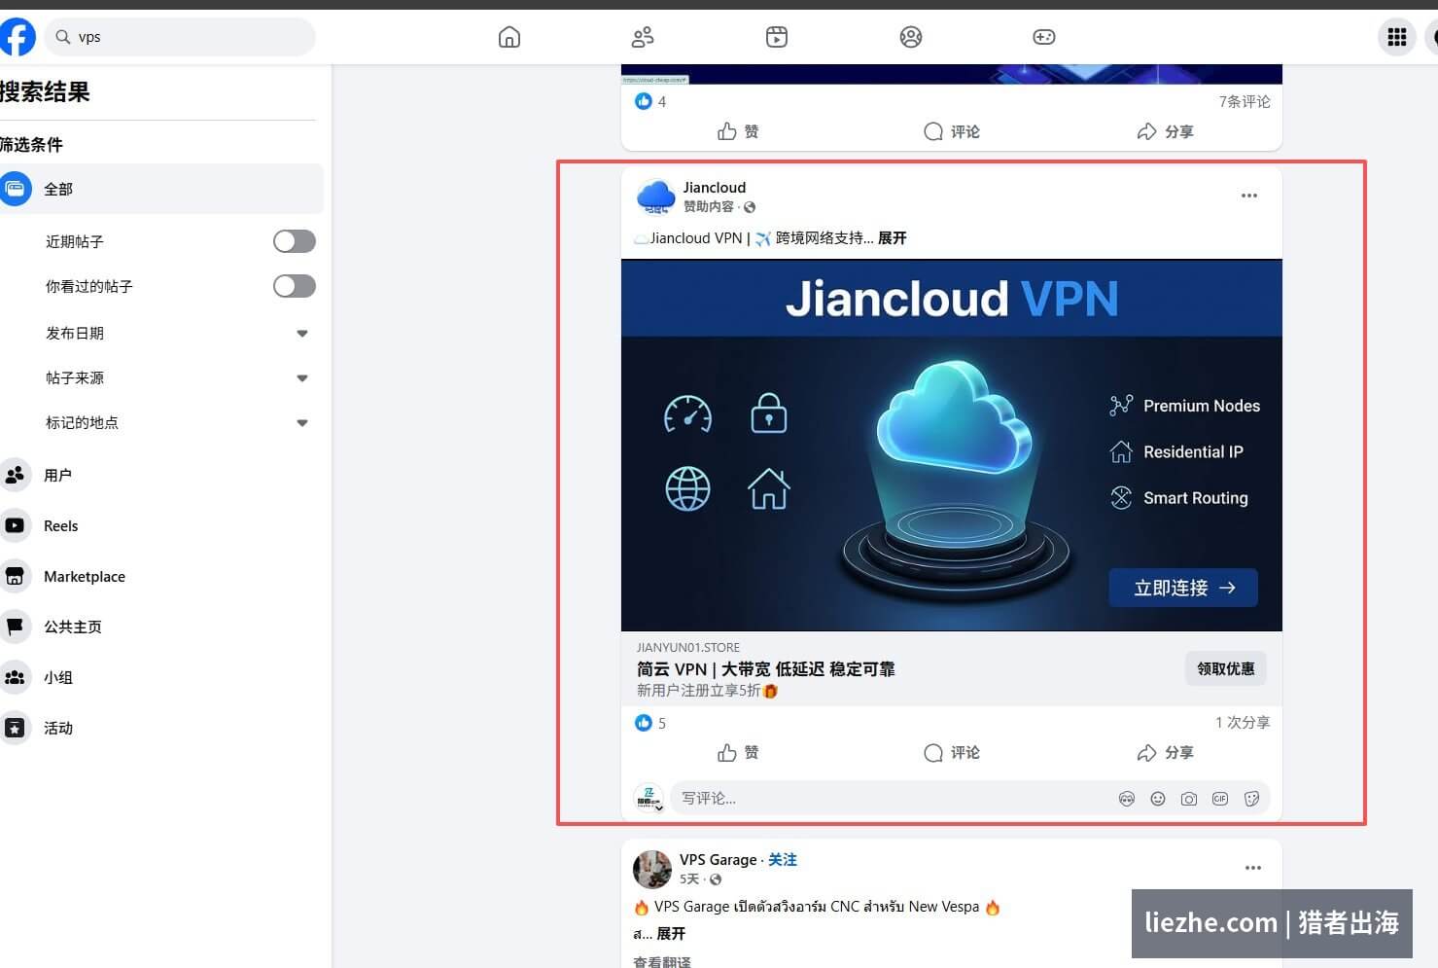Click the Jiancloud VPN ad image
This screenshot has width=1438, height=968.
point(952,445)
